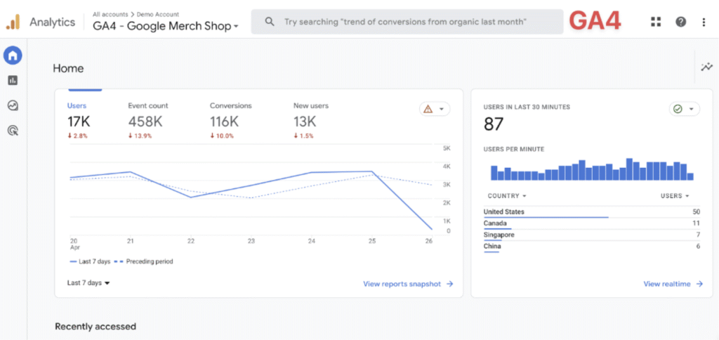Open the green checkmark realtime status dropdown

(684, 109)
